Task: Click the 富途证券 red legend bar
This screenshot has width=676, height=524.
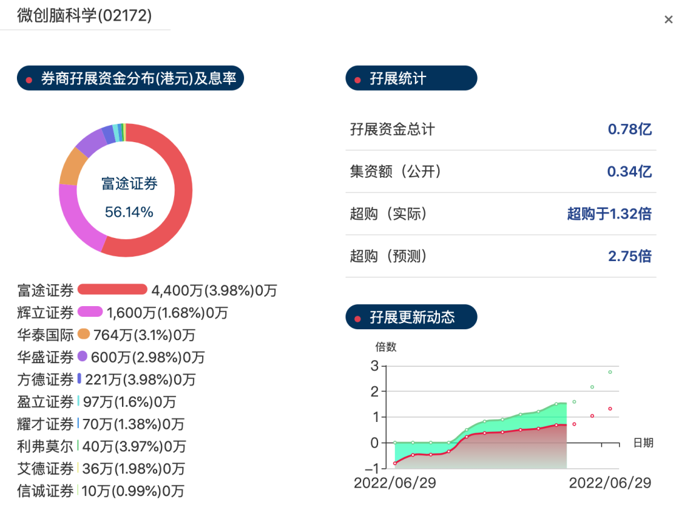Action: tap(112, 289)
